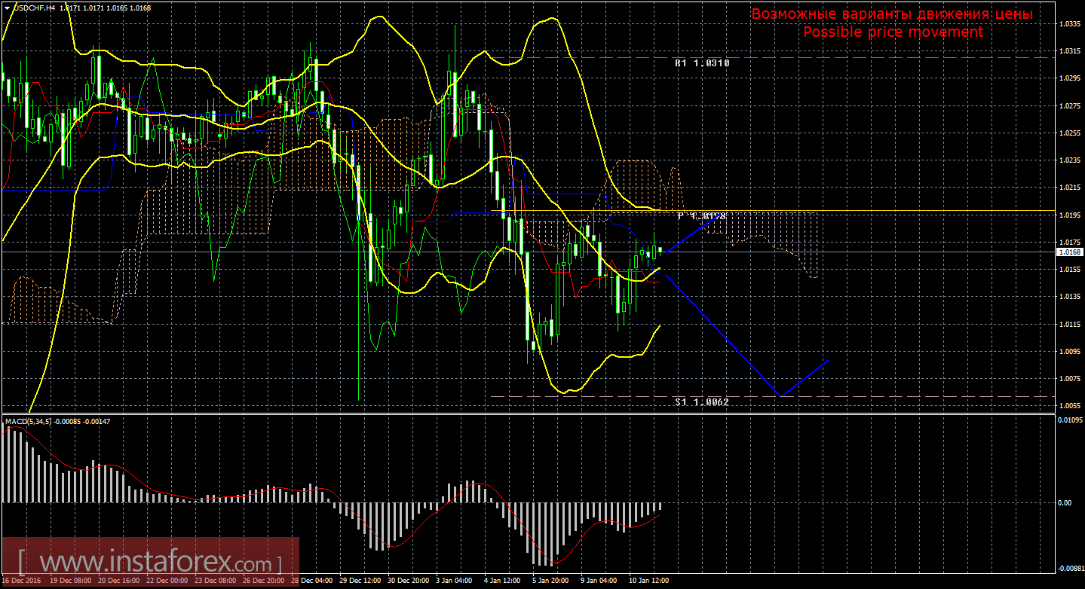
Task: Select the R1 1.0310 resistance label
Action: (x=702, y=64)
